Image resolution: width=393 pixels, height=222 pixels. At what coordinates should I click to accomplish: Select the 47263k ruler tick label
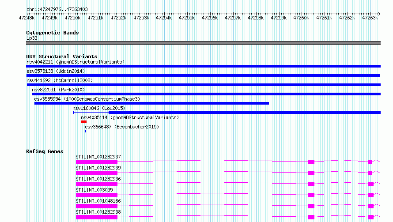coord(370,18)
